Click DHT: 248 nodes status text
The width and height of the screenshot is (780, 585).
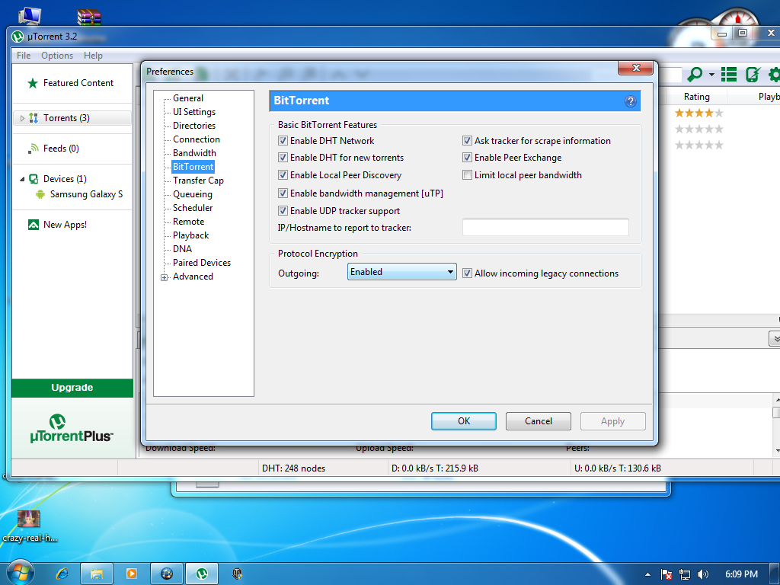tap(293, 468)
